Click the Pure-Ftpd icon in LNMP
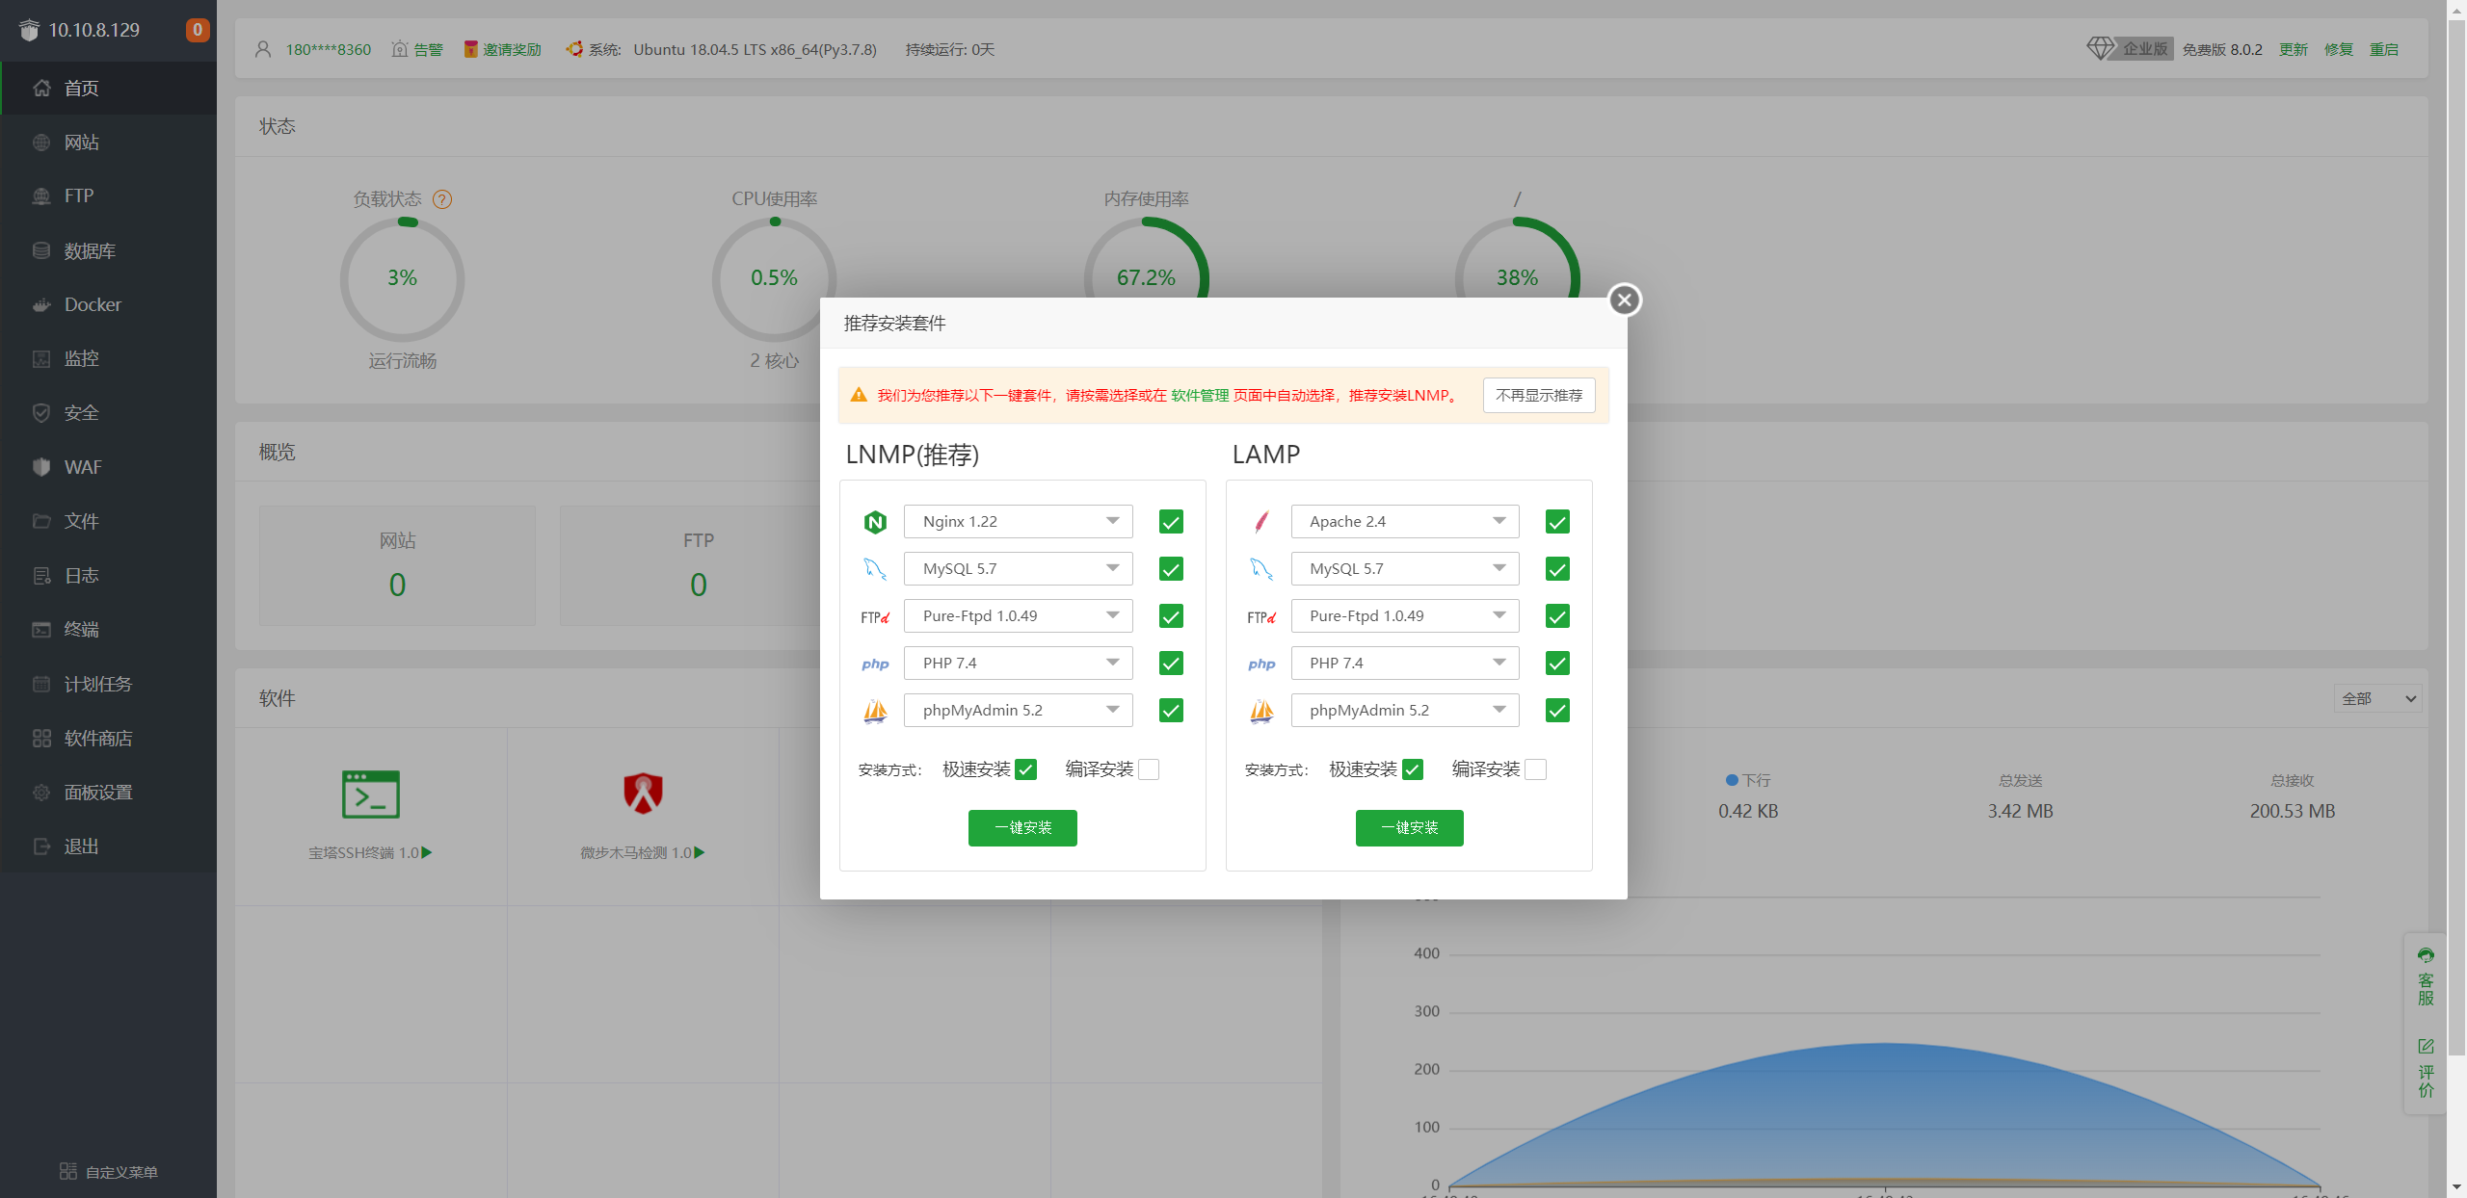Viewport: 2467px width, 1198px height. pos(875,617)
